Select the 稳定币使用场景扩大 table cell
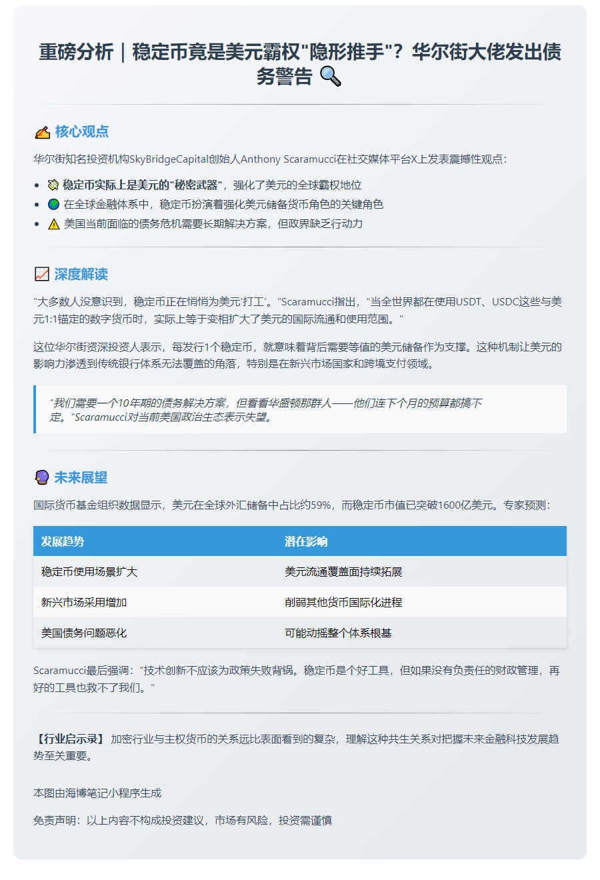This screenshot has height=880, width=600. pos(89,572)
